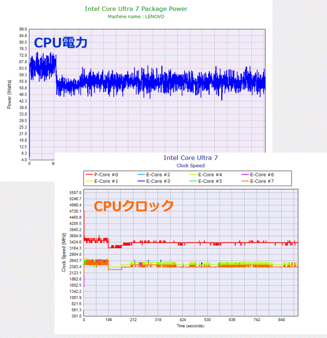This screenshot has height=338, width=327.
Task: Click the red P-Core #0 legend line
Action: click(89, 174)
